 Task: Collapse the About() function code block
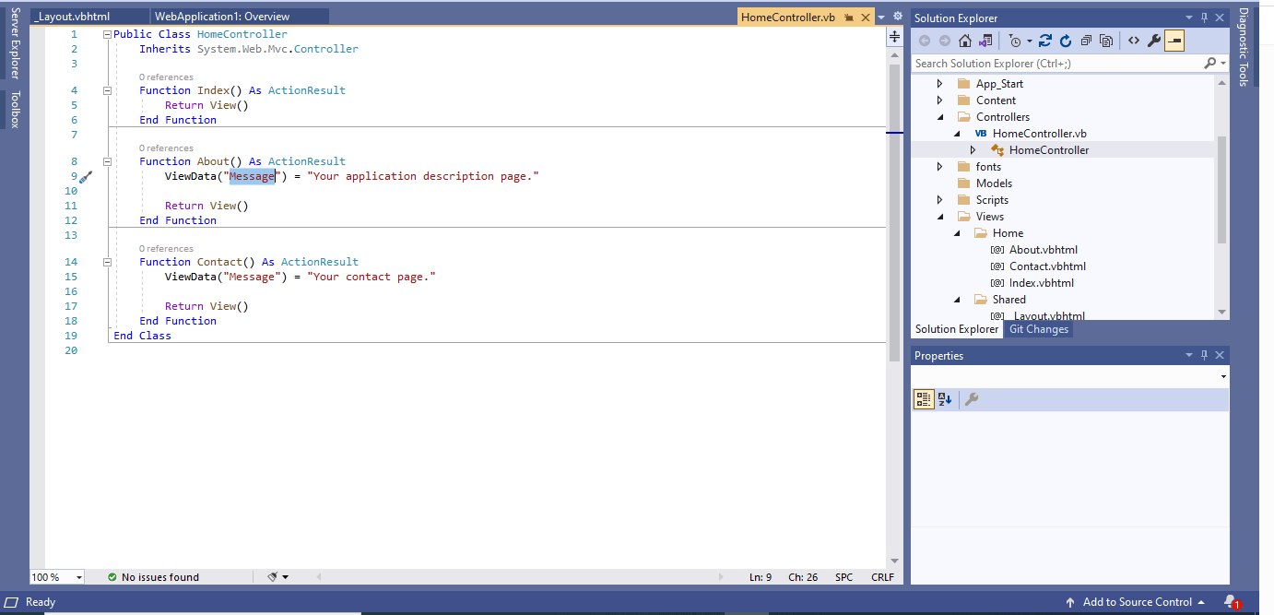[x=107, y=161]
